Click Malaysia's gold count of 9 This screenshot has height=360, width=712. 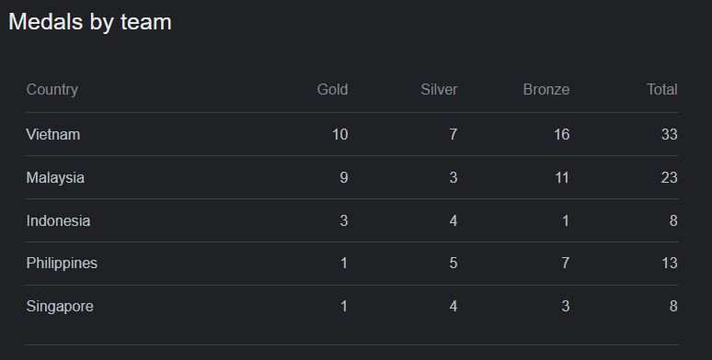tap(344, 177)
